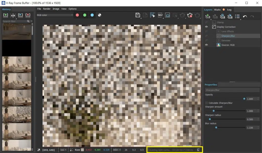Click the save image floppy disk icon
This screenshot has width=262, height=153.
pos(138,15)
